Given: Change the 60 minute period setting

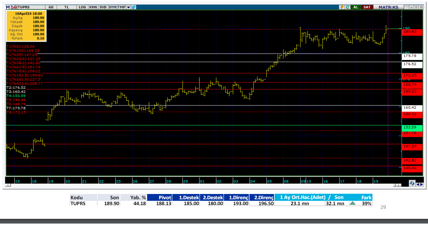Looking at the screenshot, I should coord(51,7).
